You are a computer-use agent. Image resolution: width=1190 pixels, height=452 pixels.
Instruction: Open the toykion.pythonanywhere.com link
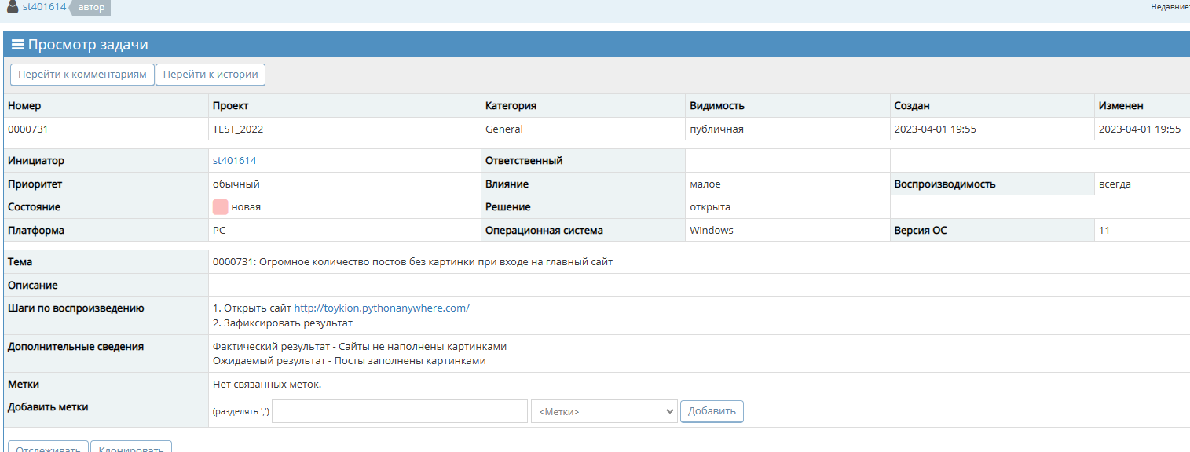(382, 308)
